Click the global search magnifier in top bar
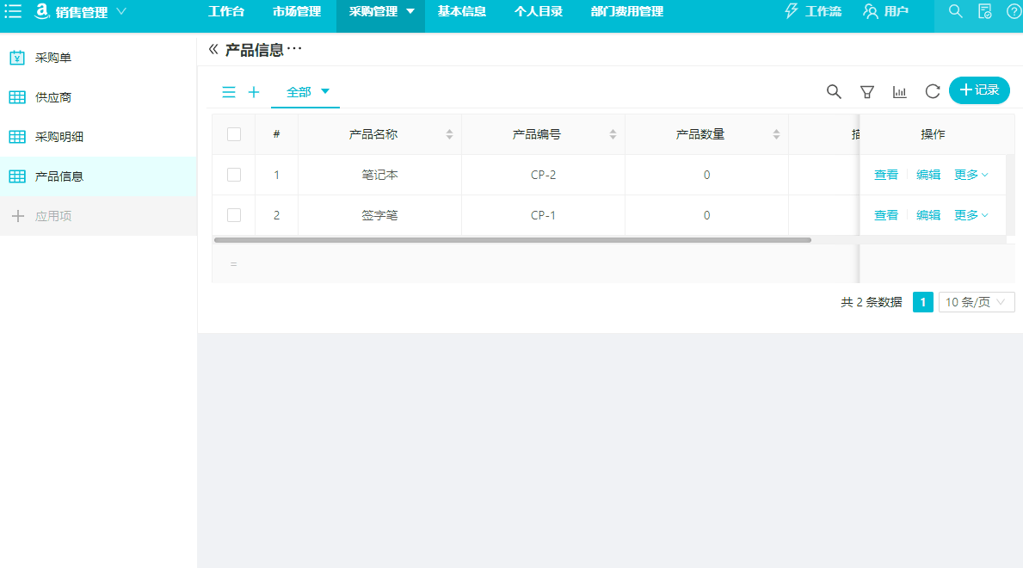1023x568 pixels. (x=955, y=12)
